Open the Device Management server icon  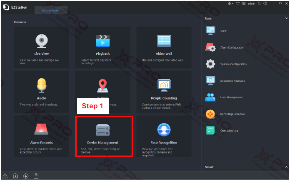pos(103,130)
